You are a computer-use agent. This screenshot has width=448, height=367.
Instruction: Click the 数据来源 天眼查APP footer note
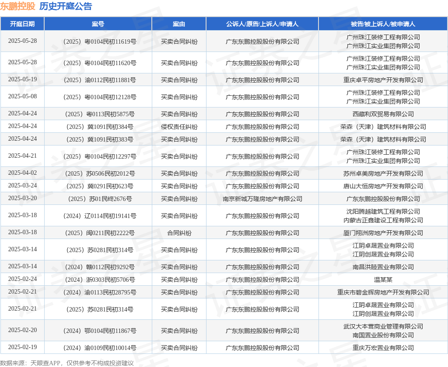tap(67, 363)
